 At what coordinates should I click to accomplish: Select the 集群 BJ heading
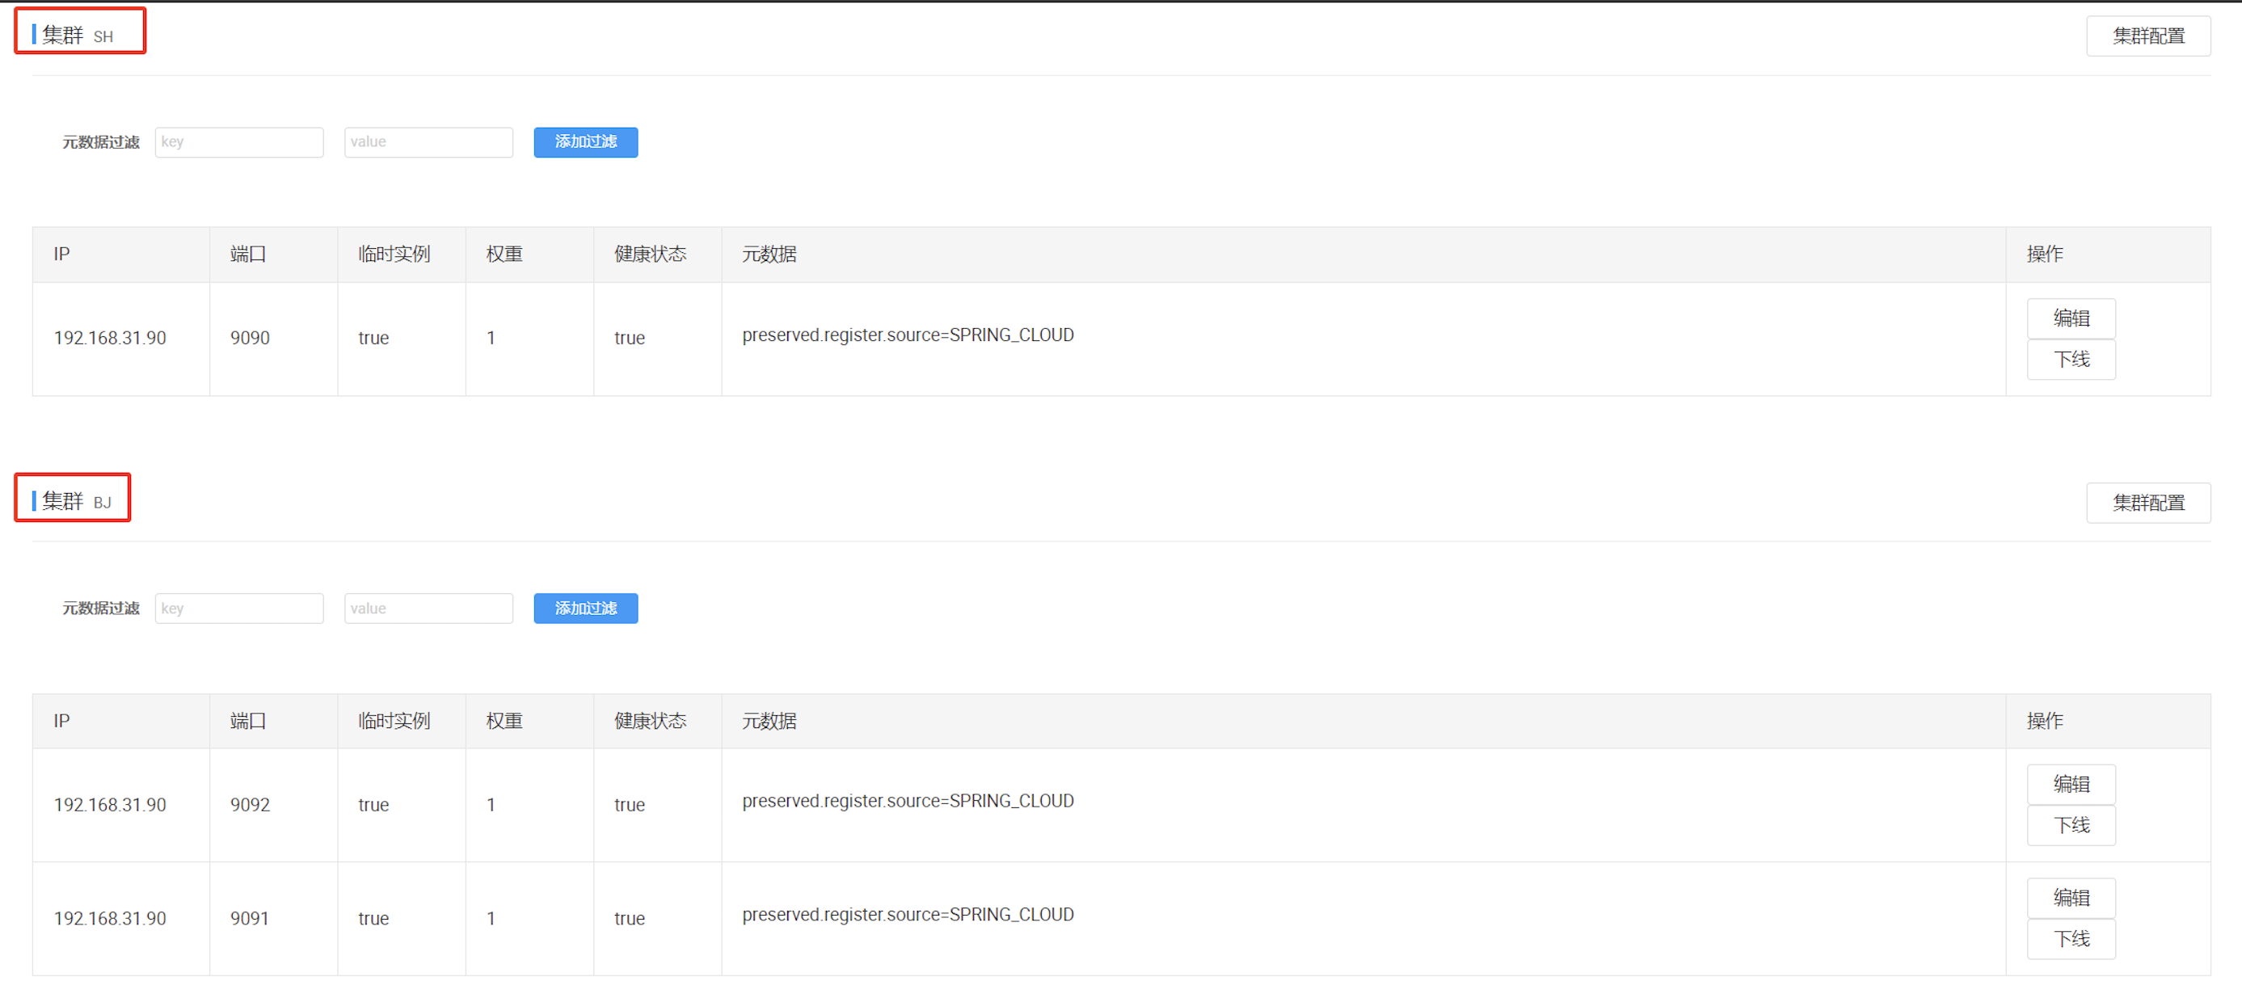click(x=77, y=501)
